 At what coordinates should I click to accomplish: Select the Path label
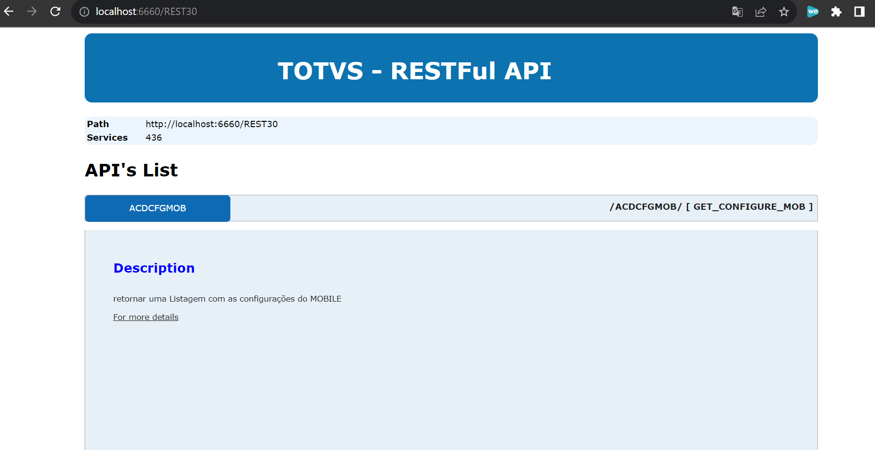pyautogui.click(x=98, y=124)
